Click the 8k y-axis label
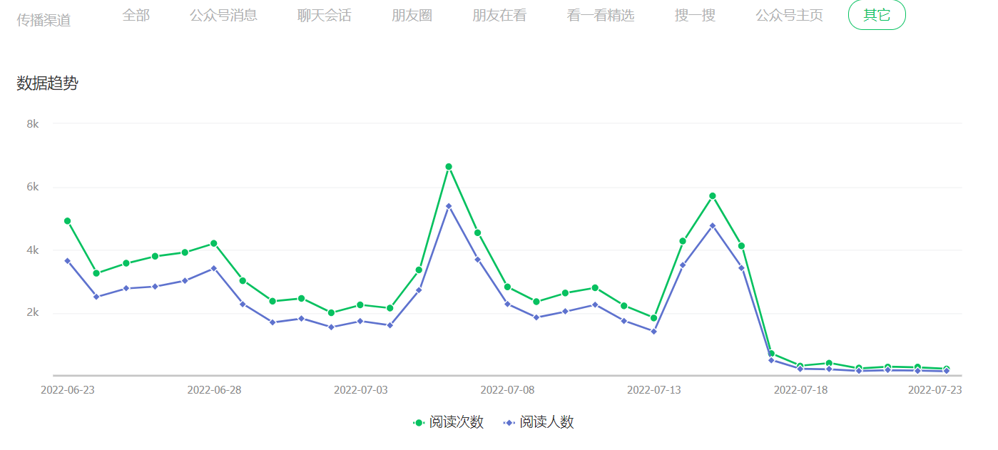The width and height of the screenshot is (998, 450). [x=32, y=124]
